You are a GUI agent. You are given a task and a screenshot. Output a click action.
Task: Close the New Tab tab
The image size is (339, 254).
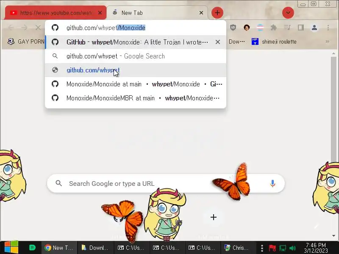click(x=201, y=13)
